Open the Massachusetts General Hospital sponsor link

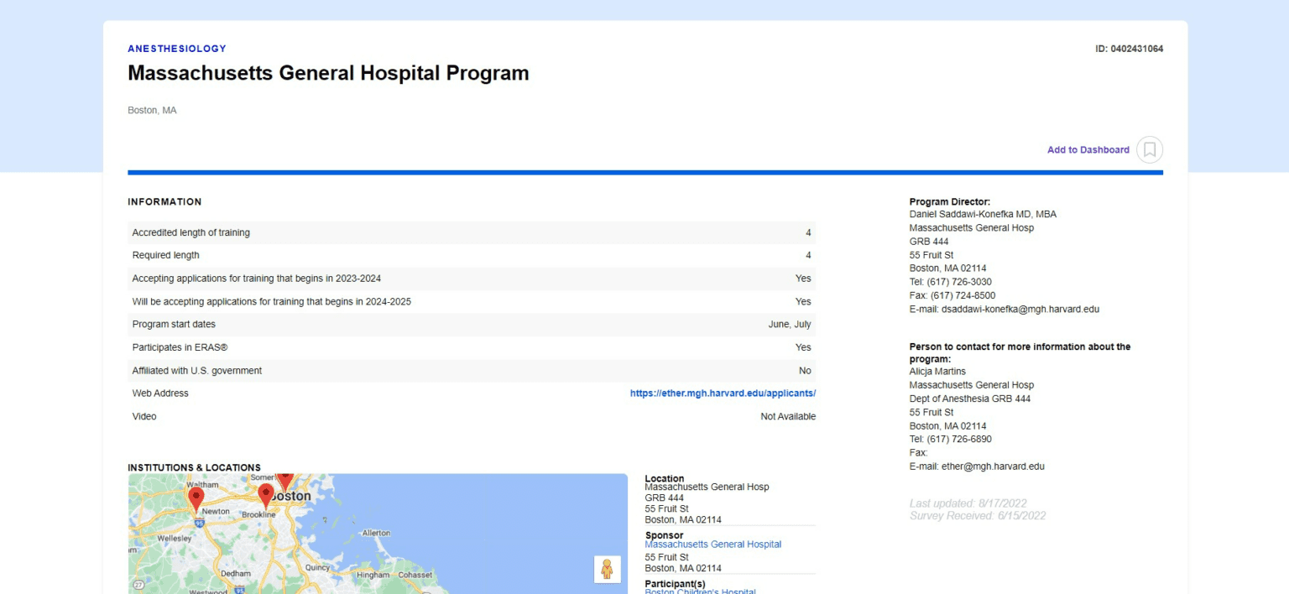tap(712, 544)
